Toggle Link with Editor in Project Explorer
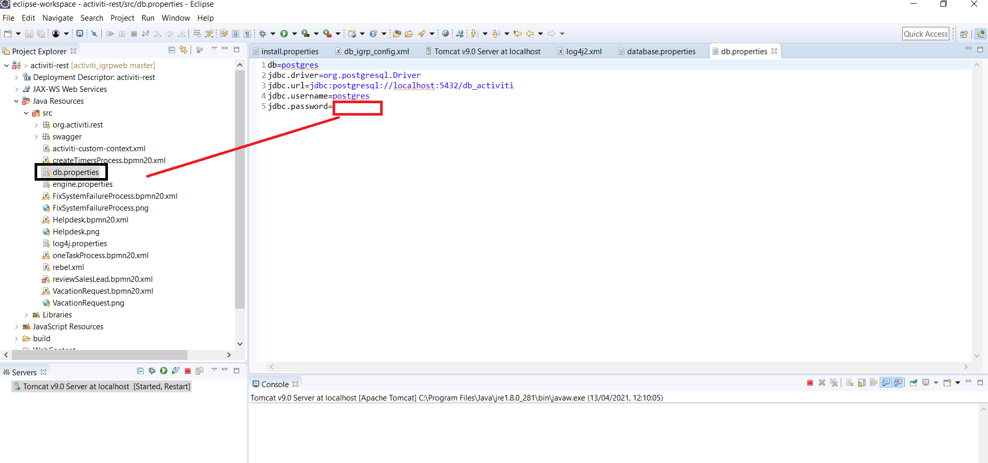The image size is (988, 463). tap(183, 50)
